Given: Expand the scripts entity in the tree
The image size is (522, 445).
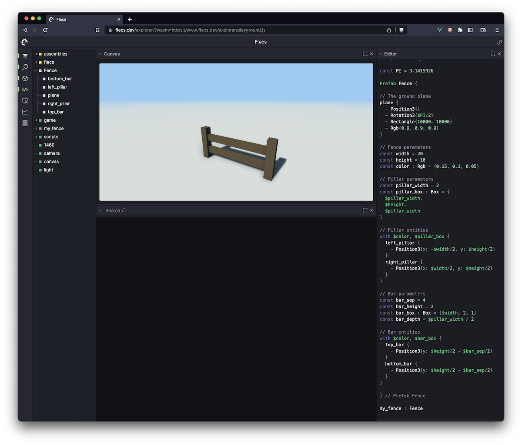Looking at the screenshot, I should click(37, 136).
